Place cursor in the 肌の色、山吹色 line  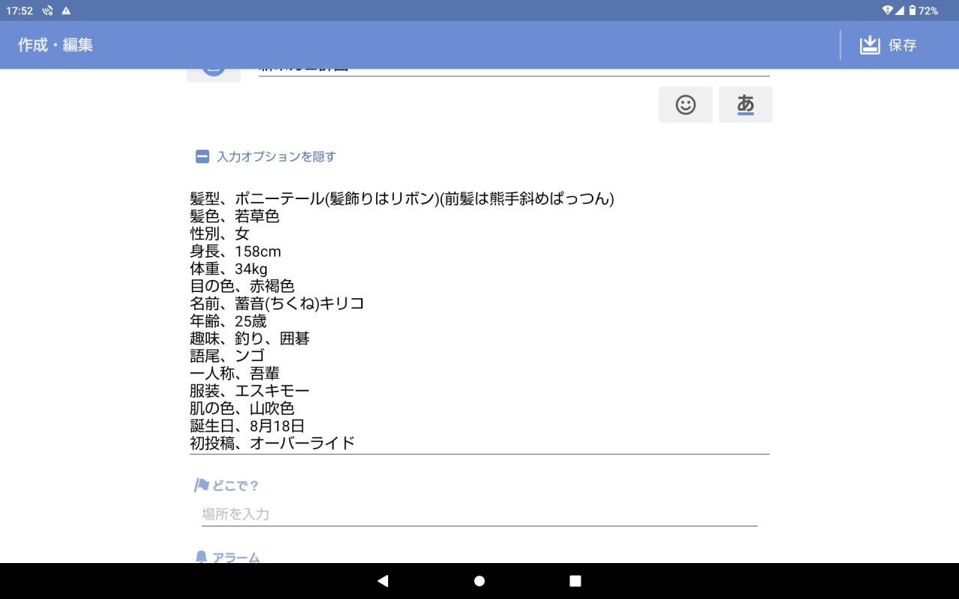242,408
